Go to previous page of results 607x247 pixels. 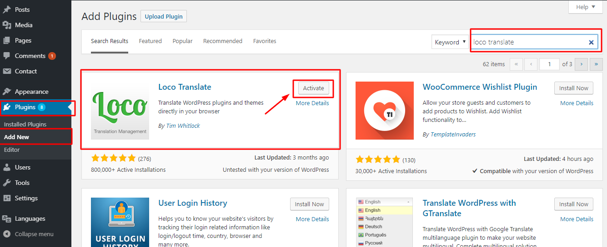(531, 64)
